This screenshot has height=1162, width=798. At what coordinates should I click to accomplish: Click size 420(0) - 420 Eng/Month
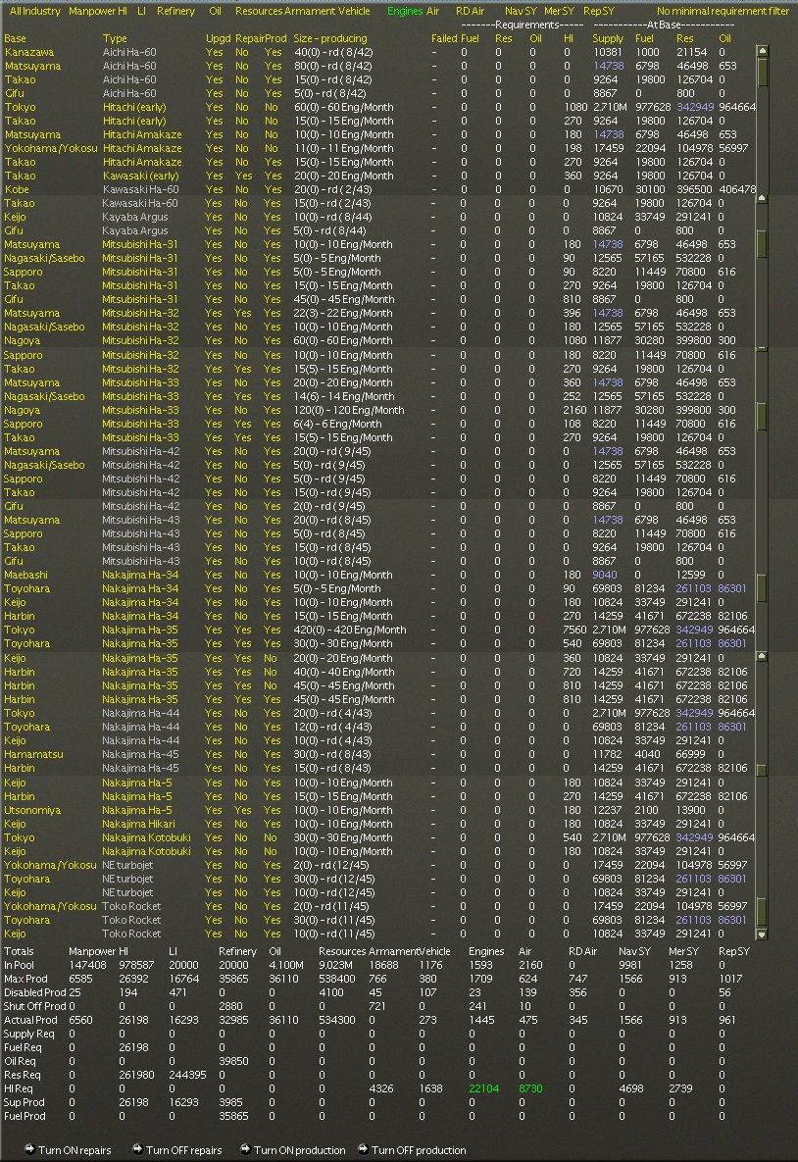coord(350,630)
